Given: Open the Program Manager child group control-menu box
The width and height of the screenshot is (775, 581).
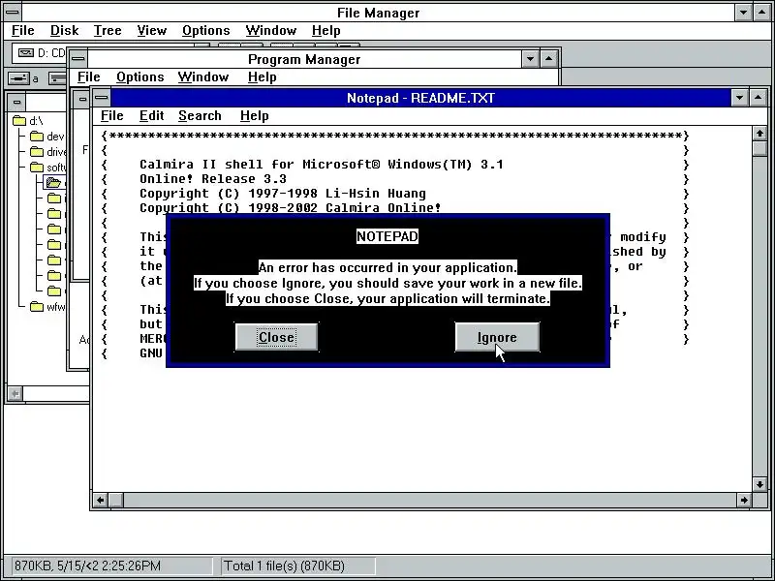Looking at the screenshot, I should point(82,100).
